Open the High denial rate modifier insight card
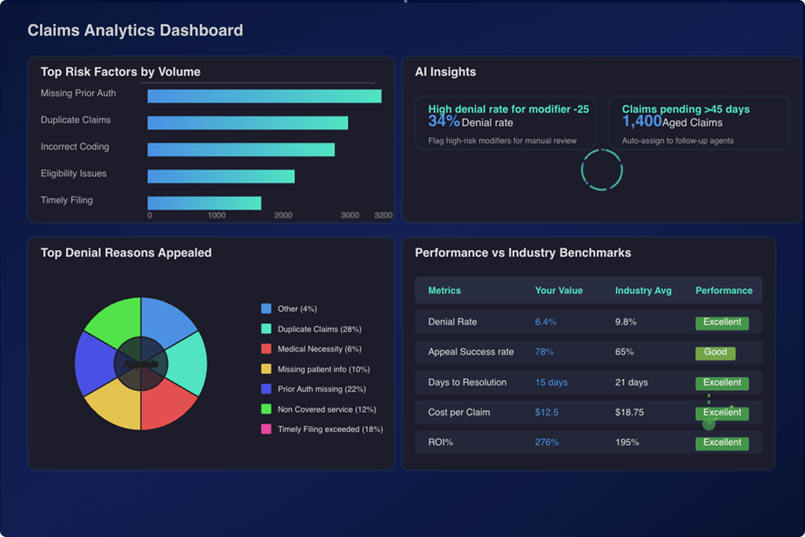 click(505, 122)
